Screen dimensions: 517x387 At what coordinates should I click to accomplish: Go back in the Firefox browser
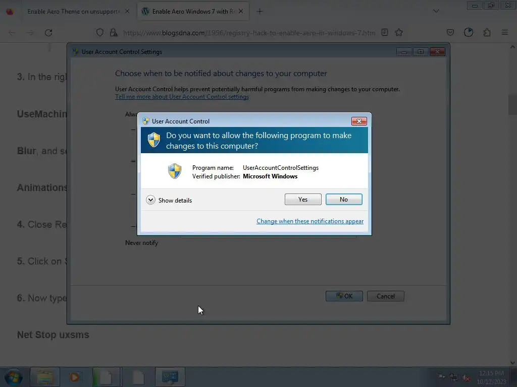(12, 33)
